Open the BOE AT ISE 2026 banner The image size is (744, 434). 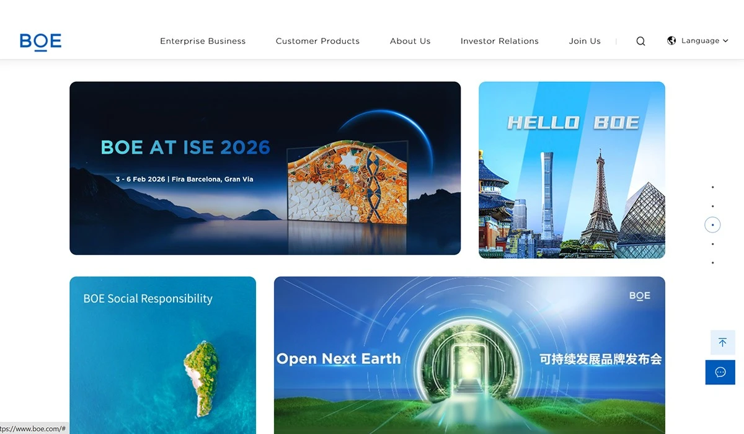(265, 168)
